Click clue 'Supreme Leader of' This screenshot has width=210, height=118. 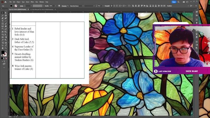(24, 47)
